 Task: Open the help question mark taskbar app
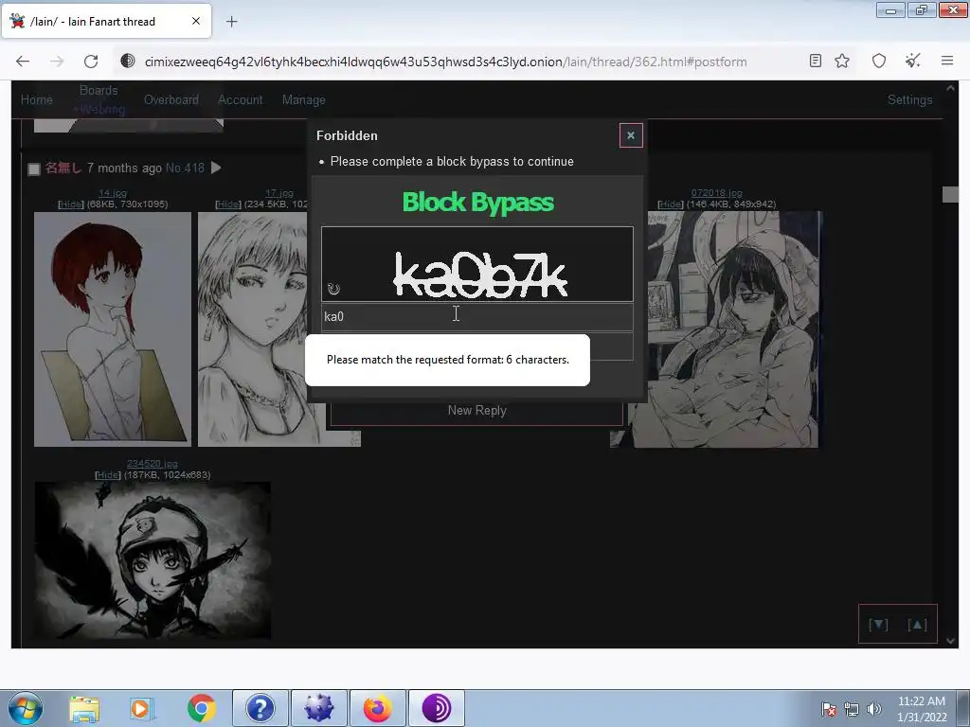coord(260,708)
